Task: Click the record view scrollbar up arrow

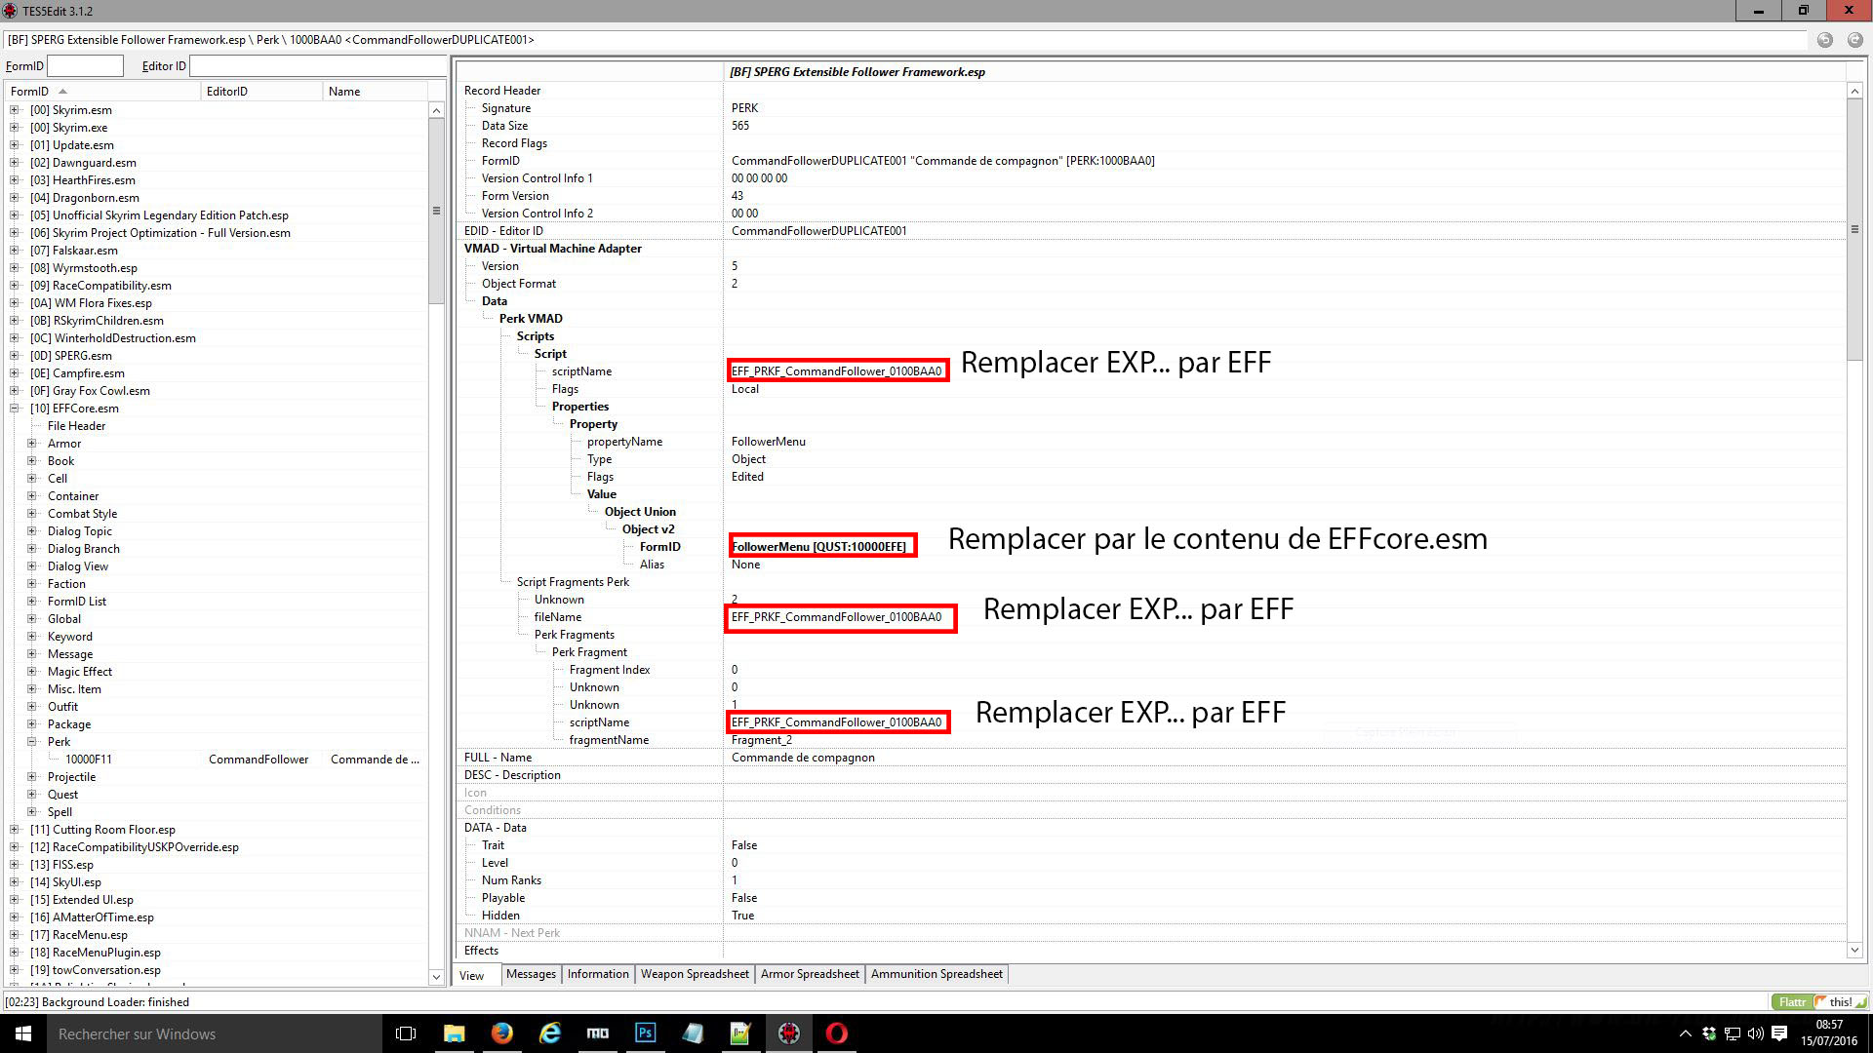Action: (x=1854, y=91)
